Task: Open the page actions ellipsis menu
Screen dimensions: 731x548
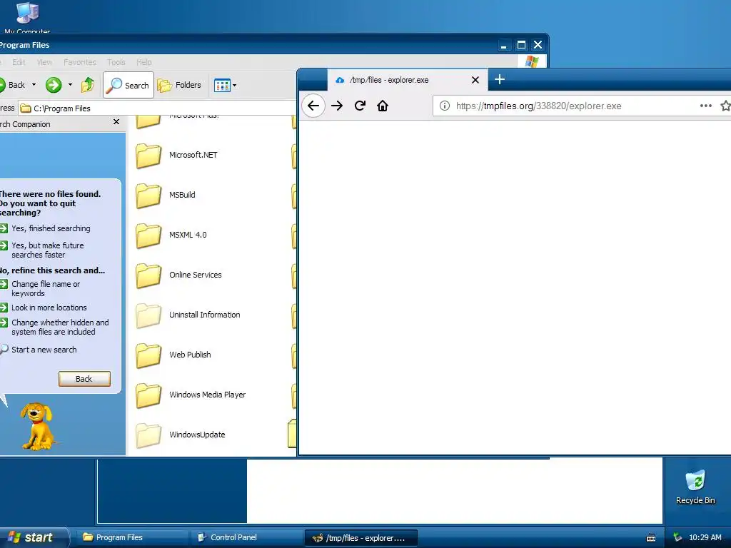Action: pos(706,106)
